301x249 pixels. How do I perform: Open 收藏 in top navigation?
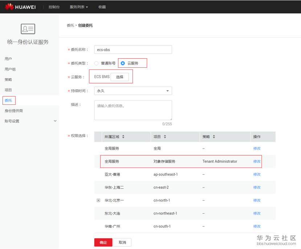tap(102, 7)
